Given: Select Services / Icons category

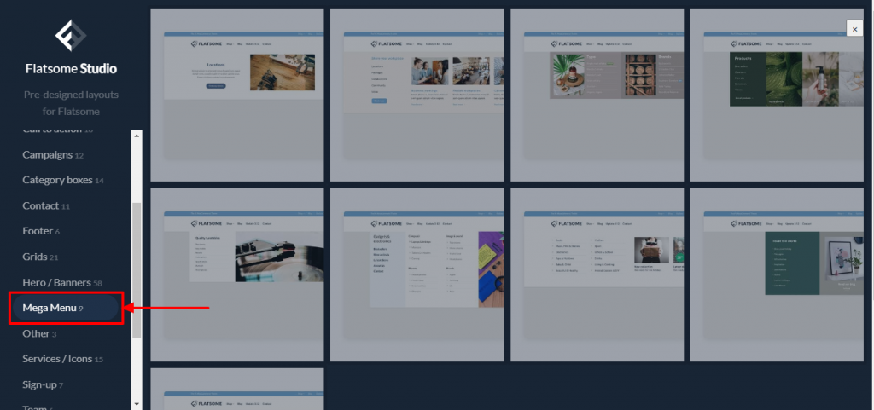Looking at the screenshot, I should click(63, 360).
